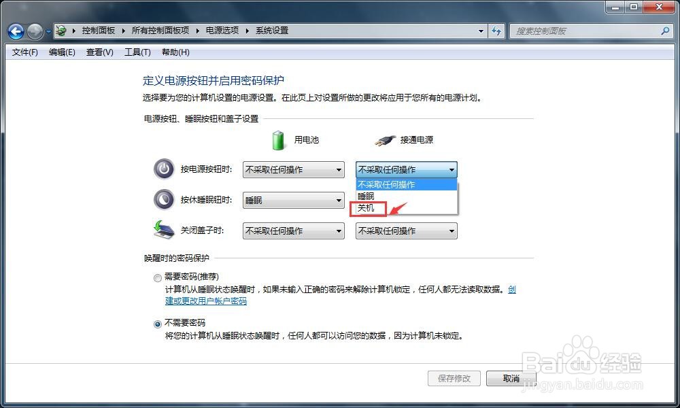The width and height of the screenshot is (680, 408).
Task: Open the 工具(T) menu
Action: coord(137,52)
